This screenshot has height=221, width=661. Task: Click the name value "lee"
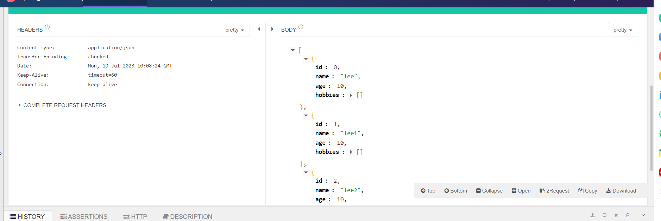349,76
